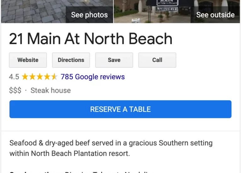Visit the restaurant Website
This screenshot has height=173, width=242.
(28, 60)
